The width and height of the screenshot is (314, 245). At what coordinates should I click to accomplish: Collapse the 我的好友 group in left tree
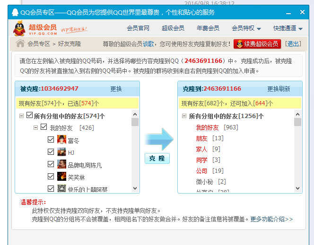(x=35, y=127)
